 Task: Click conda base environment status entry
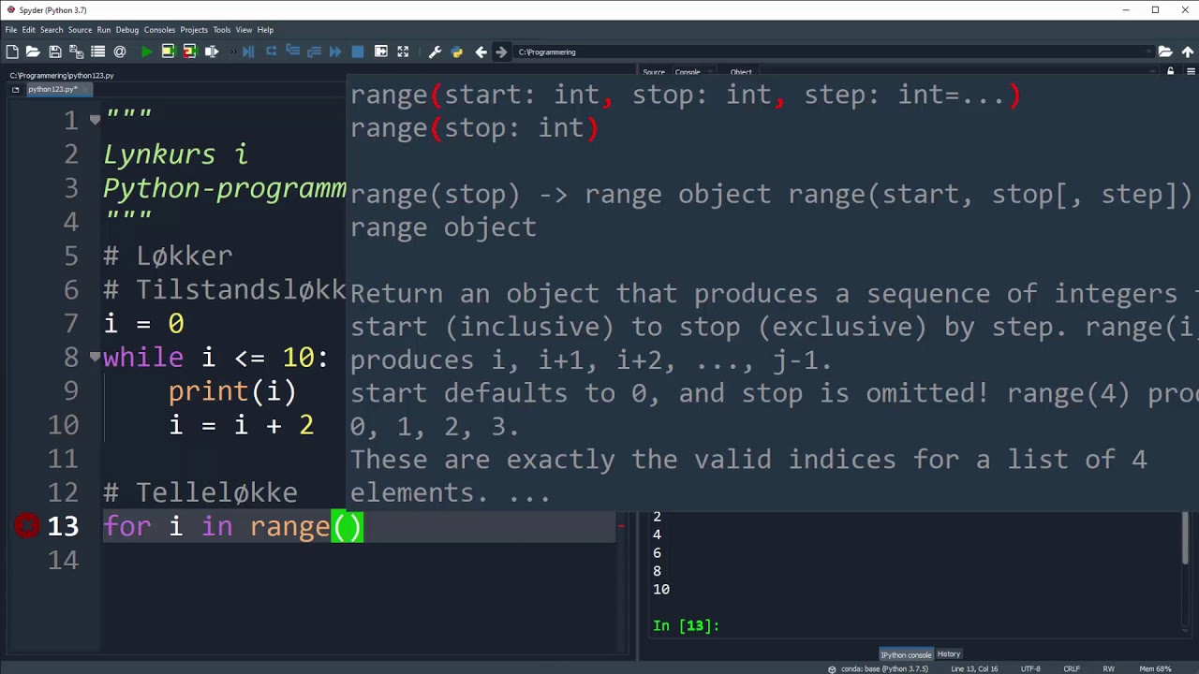878,668
